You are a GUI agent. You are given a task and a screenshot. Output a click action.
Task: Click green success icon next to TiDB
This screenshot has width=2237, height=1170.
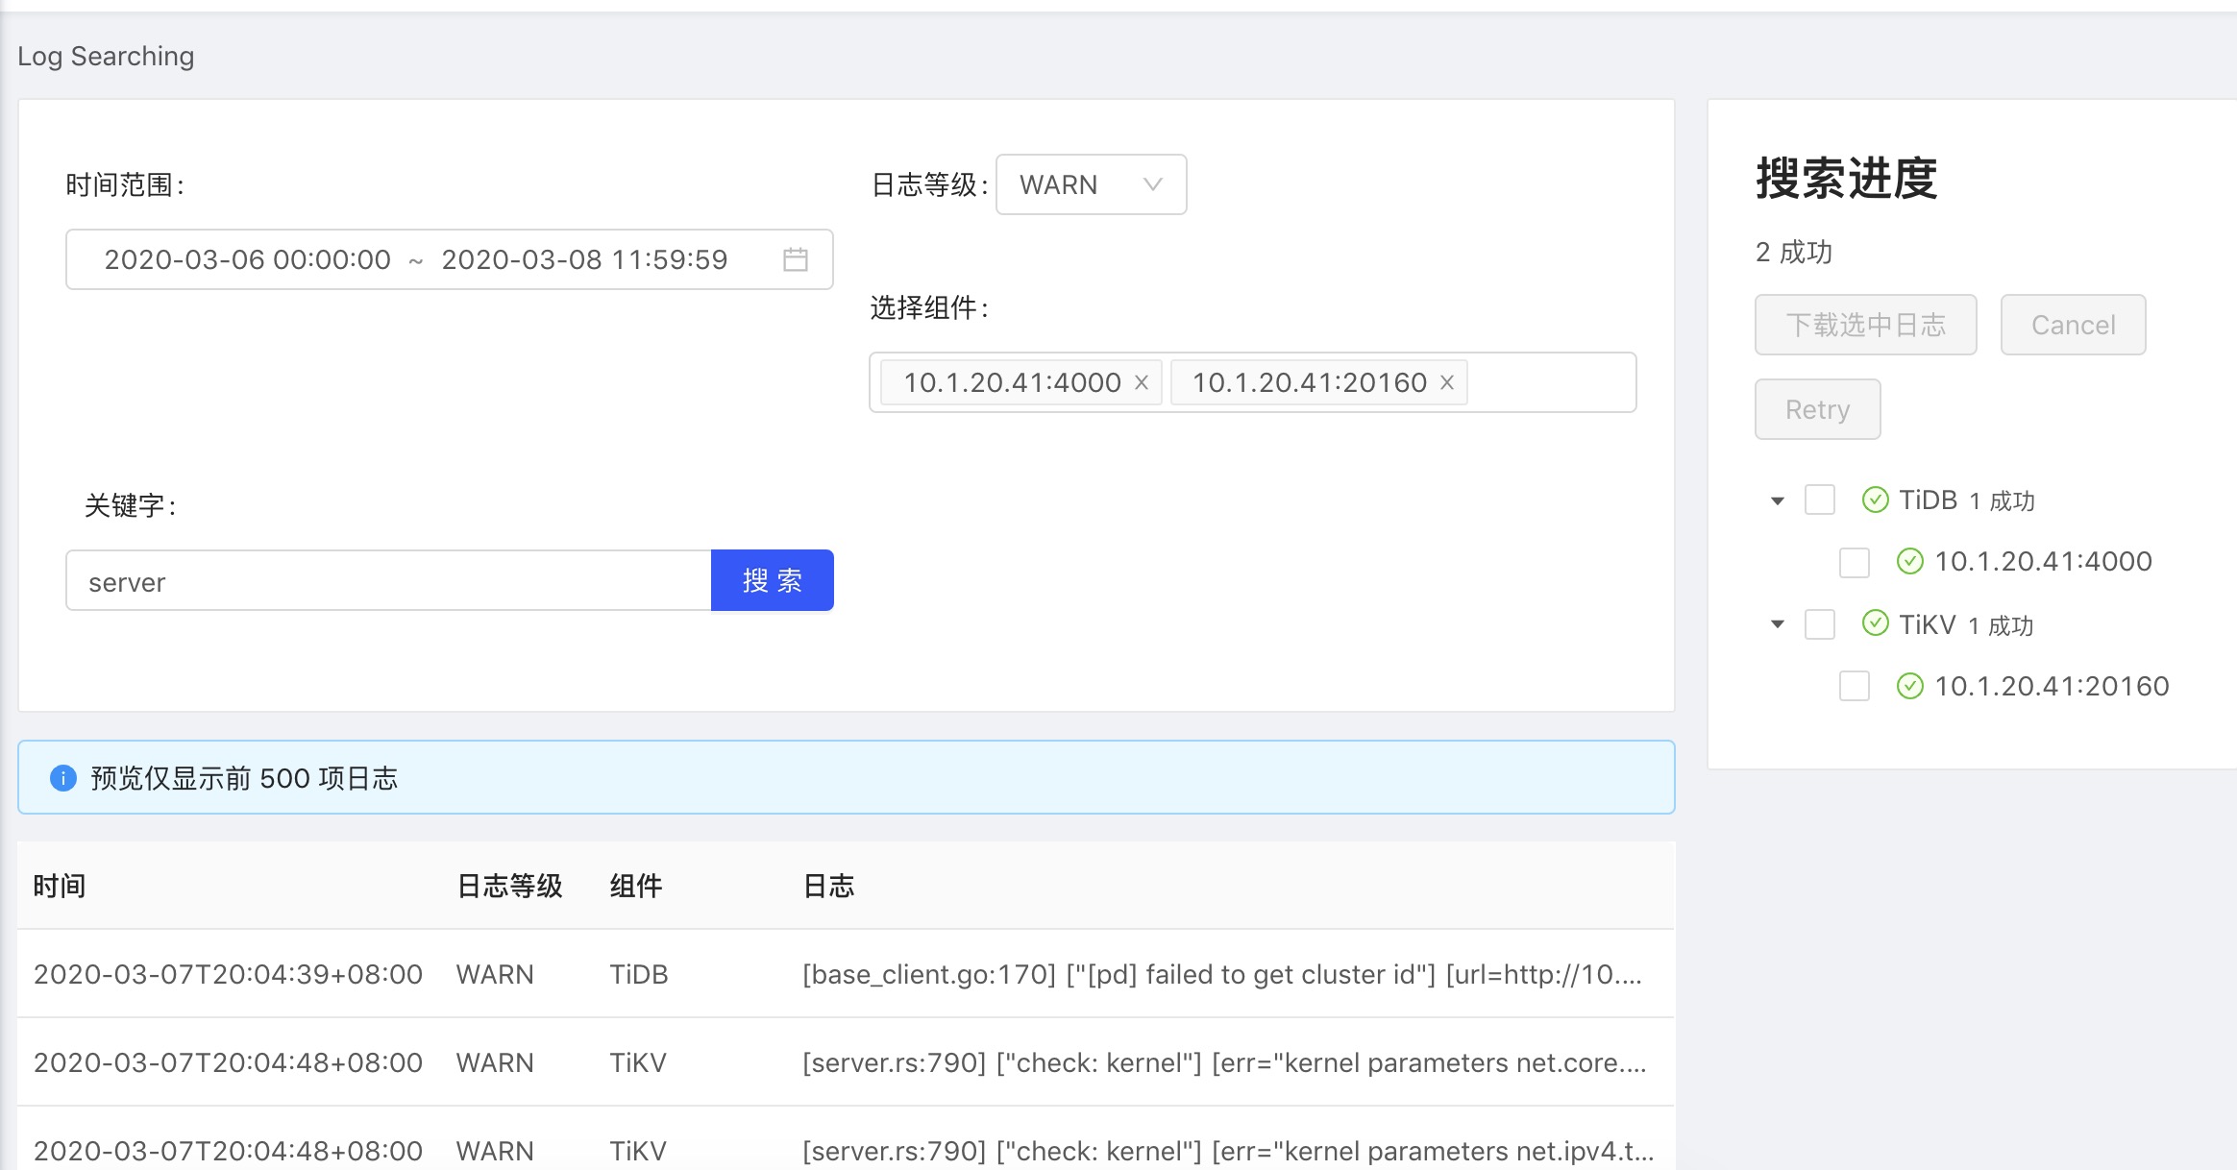point(1875,500)
